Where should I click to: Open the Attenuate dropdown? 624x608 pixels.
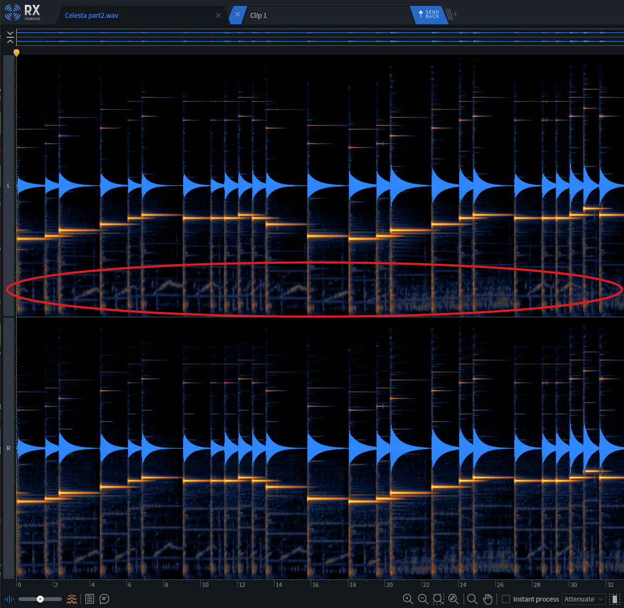pos(583,599)
